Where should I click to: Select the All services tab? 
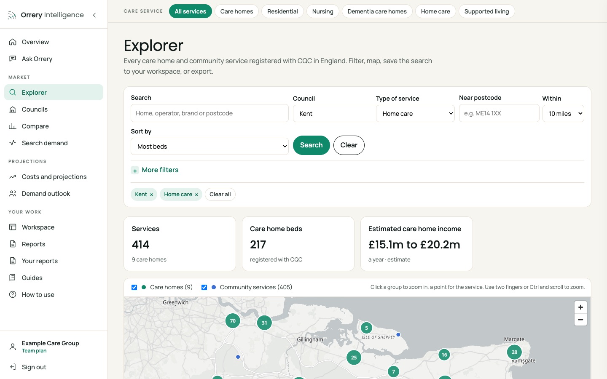[191, 11]
